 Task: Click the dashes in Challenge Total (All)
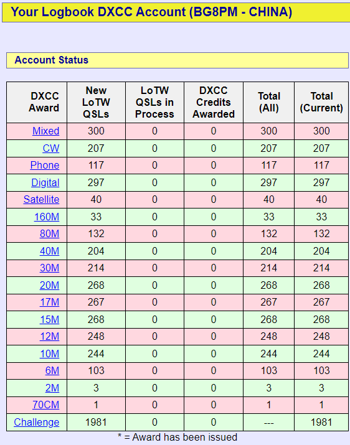[269, 423]
